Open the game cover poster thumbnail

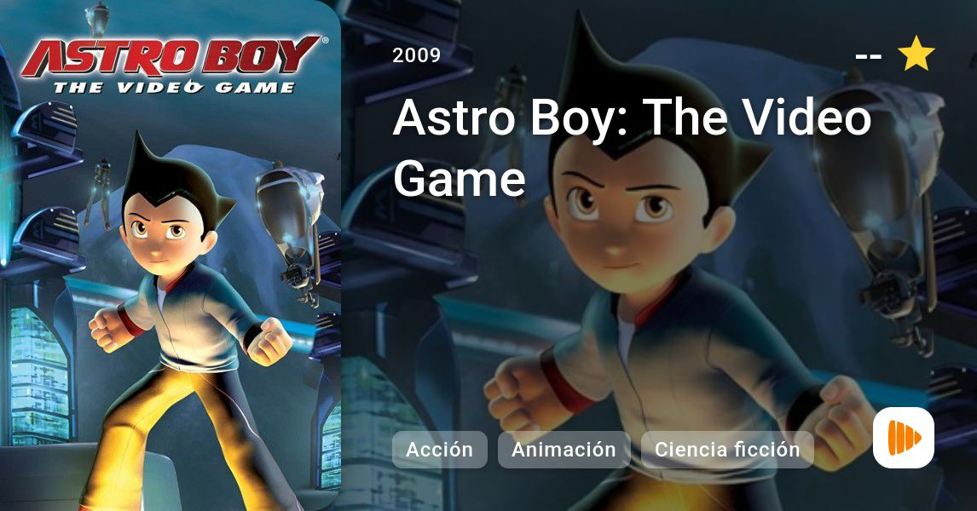click(171, 255)
